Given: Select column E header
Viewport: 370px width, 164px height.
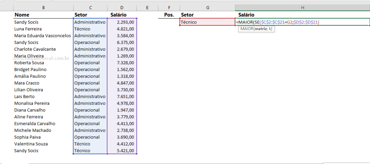Looking at the screenshot, I should point(147,8).
